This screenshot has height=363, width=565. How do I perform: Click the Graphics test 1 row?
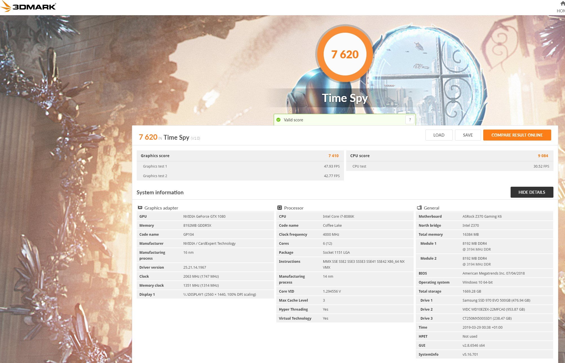pos(240,166)
